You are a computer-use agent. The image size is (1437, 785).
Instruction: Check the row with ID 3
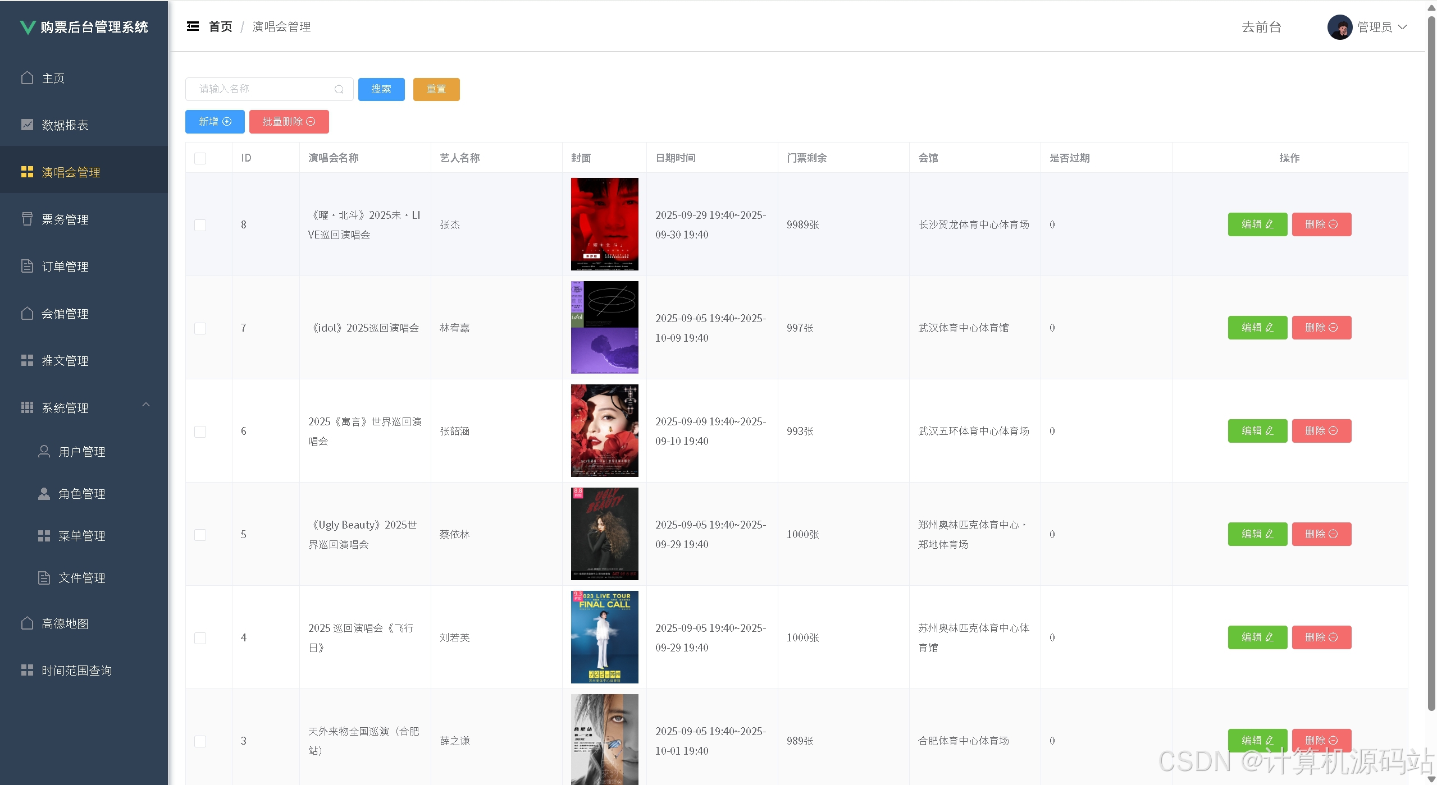[200, 741]
